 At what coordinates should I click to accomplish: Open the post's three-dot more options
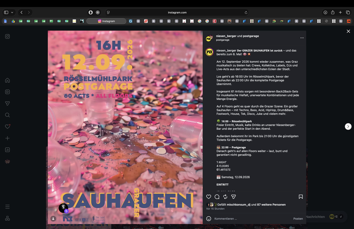click(x=302, y=38)
